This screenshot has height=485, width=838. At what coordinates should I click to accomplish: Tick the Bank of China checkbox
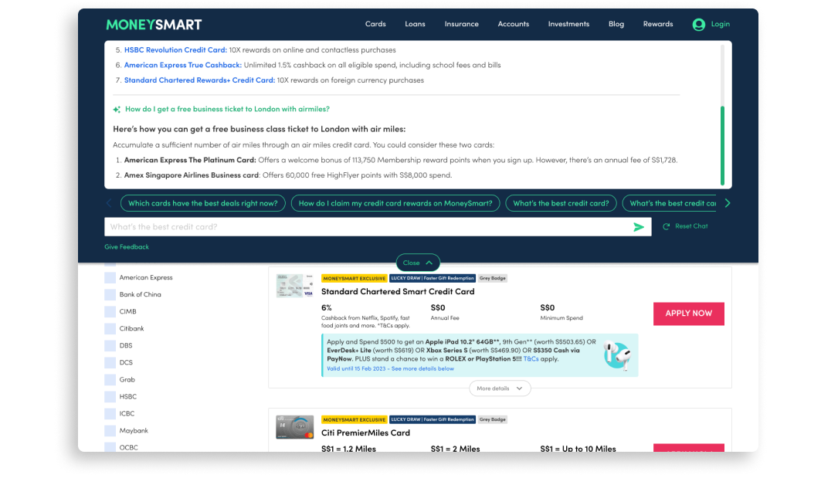point(110,295)
